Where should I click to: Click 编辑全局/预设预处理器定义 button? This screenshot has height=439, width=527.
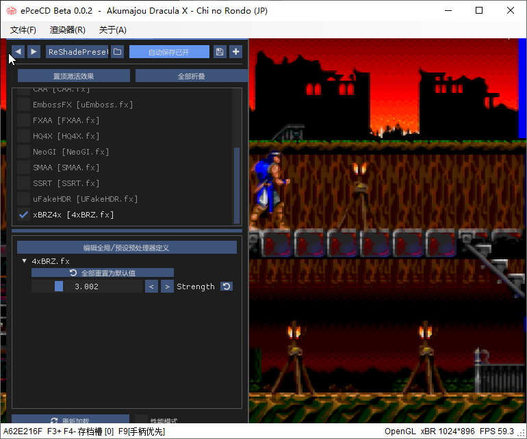point(127,248)
